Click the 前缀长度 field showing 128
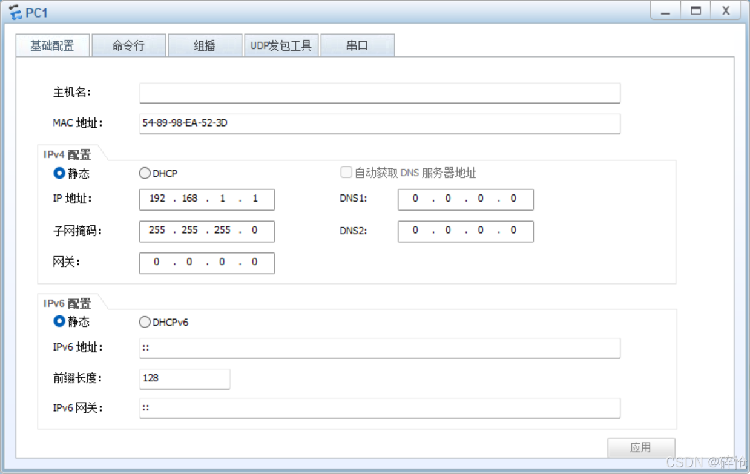Image resolution: width=750 pixels, height=474 pixels. [185, 378]
